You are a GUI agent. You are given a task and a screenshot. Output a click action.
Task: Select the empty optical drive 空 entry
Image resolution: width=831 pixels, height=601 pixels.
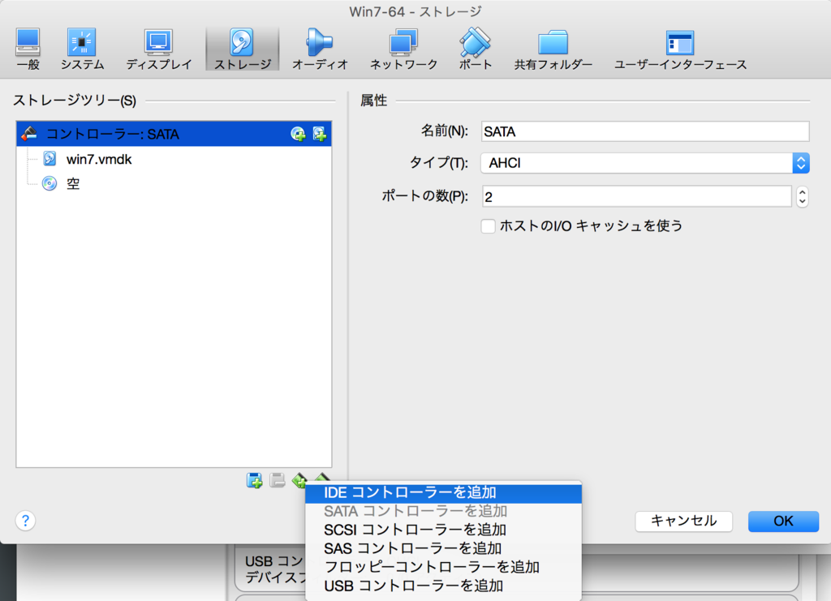tap(174, 183)
